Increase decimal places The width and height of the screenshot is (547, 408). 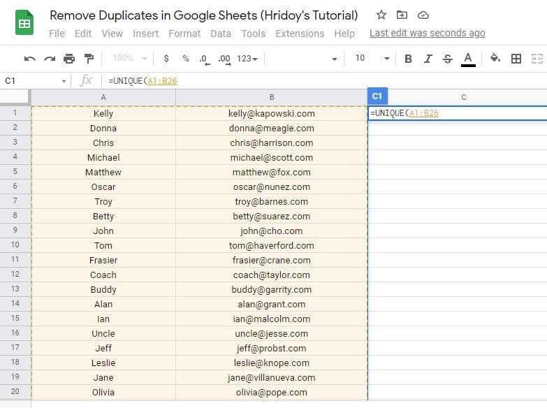pyautogui.click(x=224, y=59)
